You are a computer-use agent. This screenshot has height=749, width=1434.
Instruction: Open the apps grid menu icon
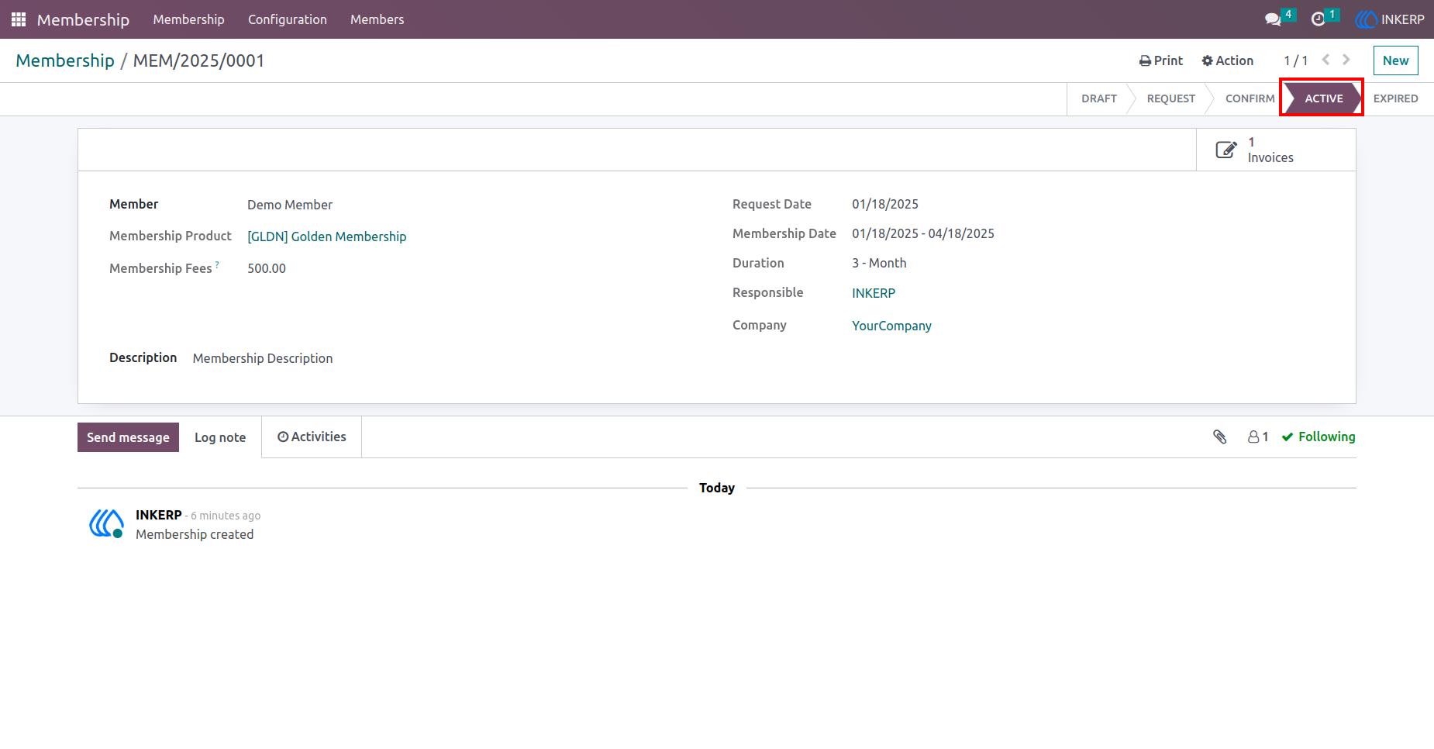[x=19, y=19]
